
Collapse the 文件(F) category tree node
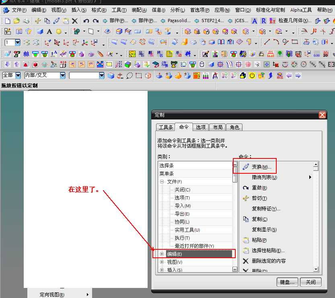point(162,182)
